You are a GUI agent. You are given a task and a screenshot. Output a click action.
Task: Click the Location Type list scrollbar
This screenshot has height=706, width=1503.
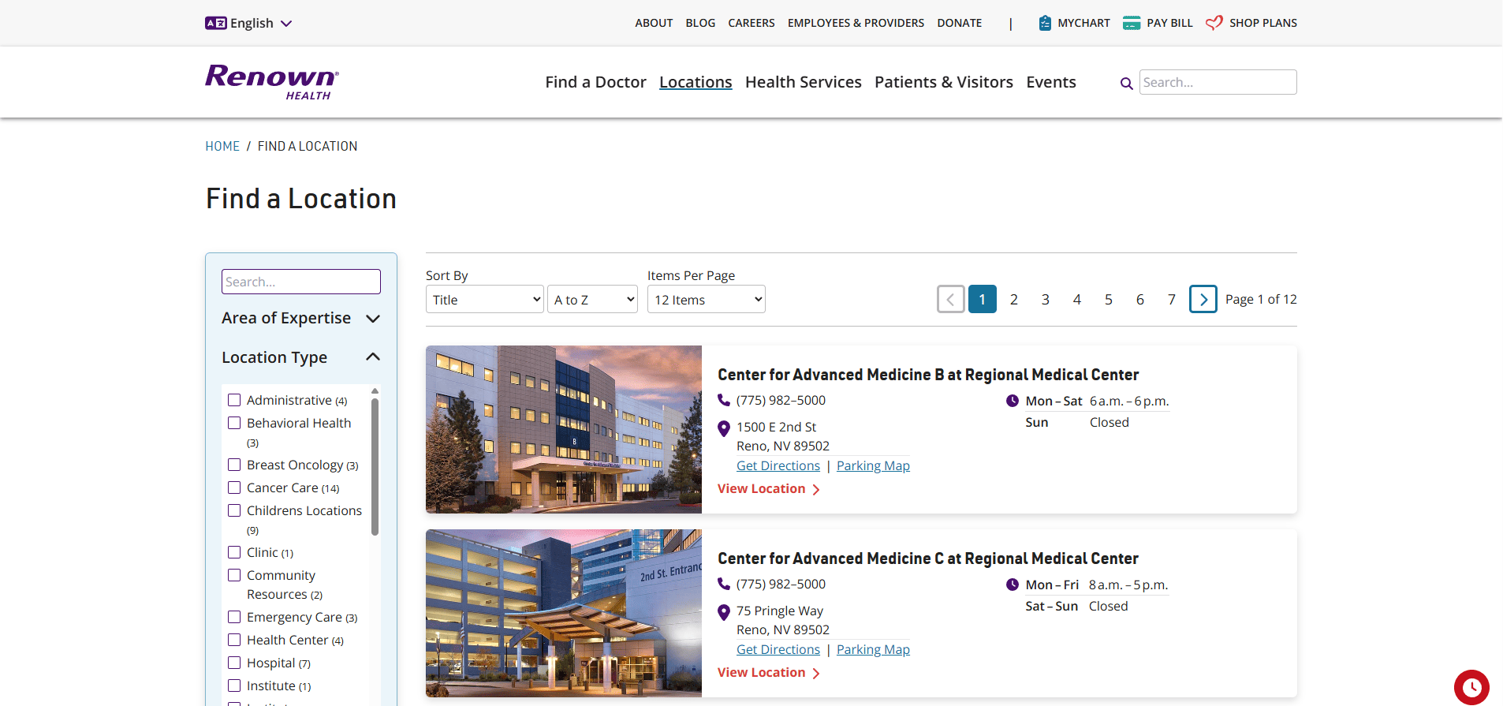[x=375, y=467]
